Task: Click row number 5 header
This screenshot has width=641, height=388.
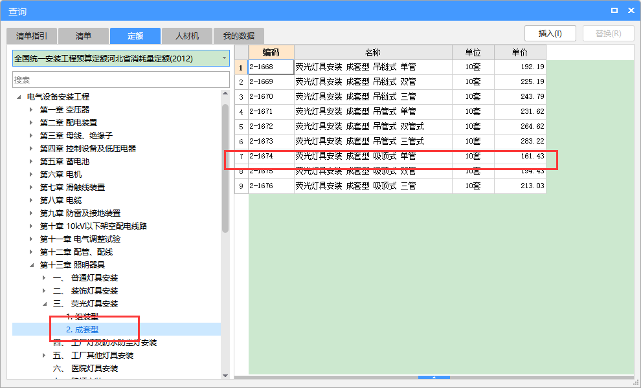Action: pyautogui.click(x=242, y=127)
